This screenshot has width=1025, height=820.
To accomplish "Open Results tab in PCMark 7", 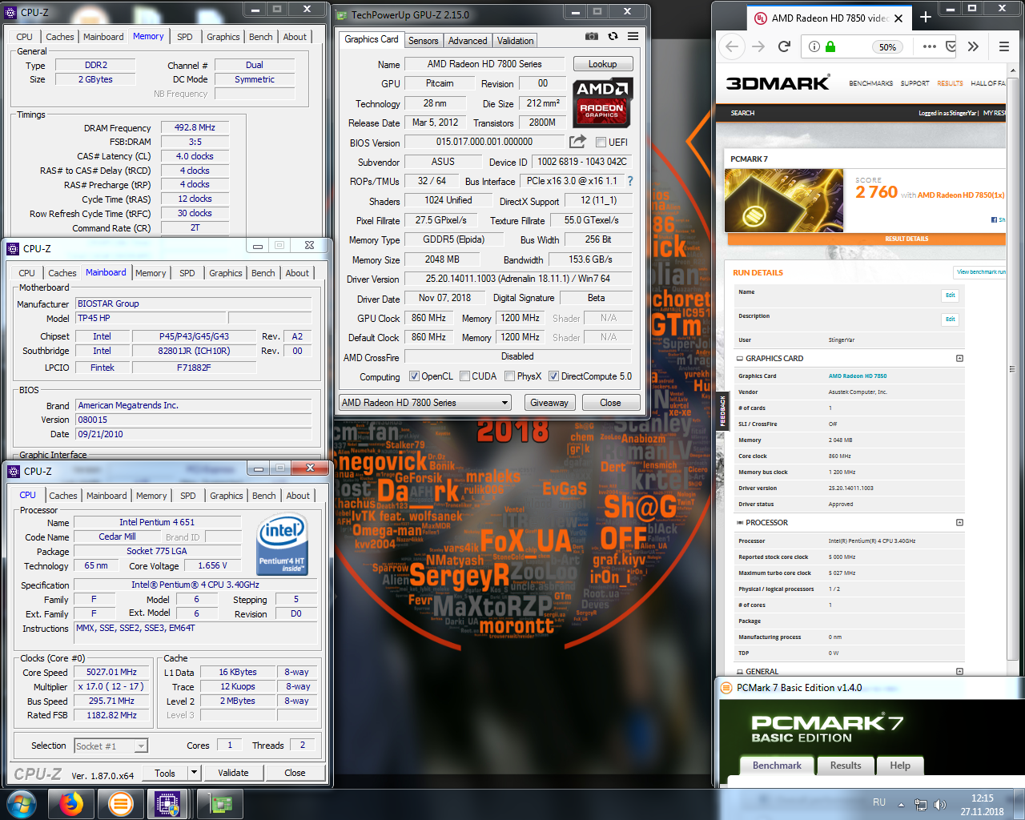I will coord(846,766).
